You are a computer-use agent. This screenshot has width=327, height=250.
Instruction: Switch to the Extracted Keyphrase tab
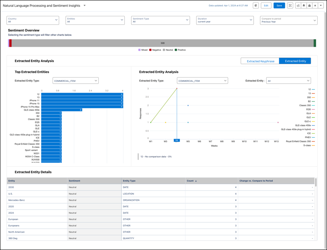tap(260, 61)
